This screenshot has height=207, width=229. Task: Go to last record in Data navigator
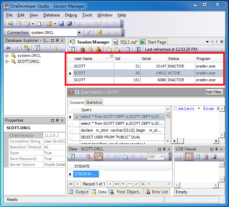click(117, 184)
